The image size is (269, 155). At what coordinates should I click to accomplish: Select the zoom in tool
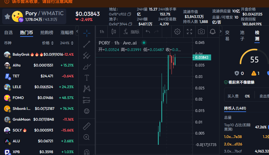(x=86, y=137)
